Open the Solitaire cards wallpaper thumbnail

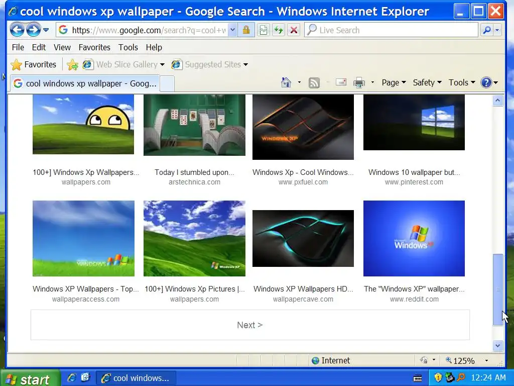click(x=194, y=125)
